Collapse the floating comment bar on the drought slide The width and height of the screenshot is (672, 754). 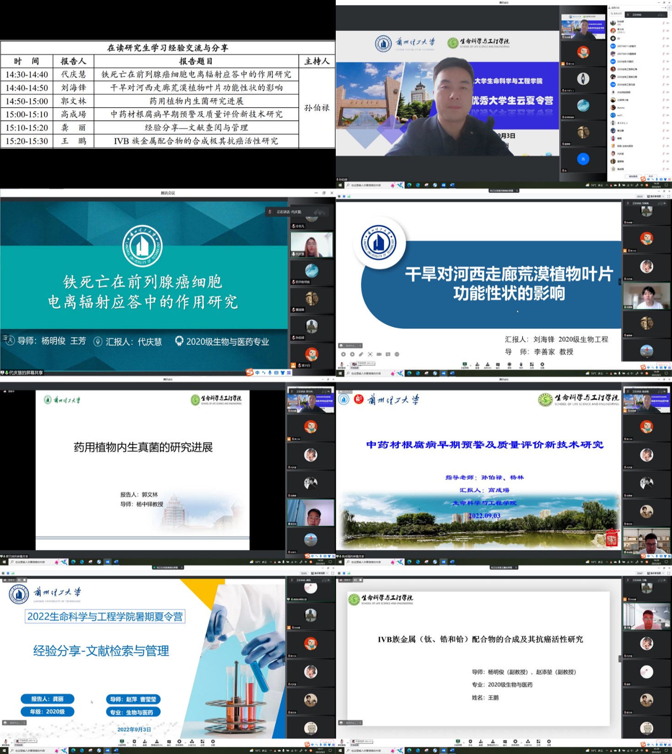(x=360, y=345)
